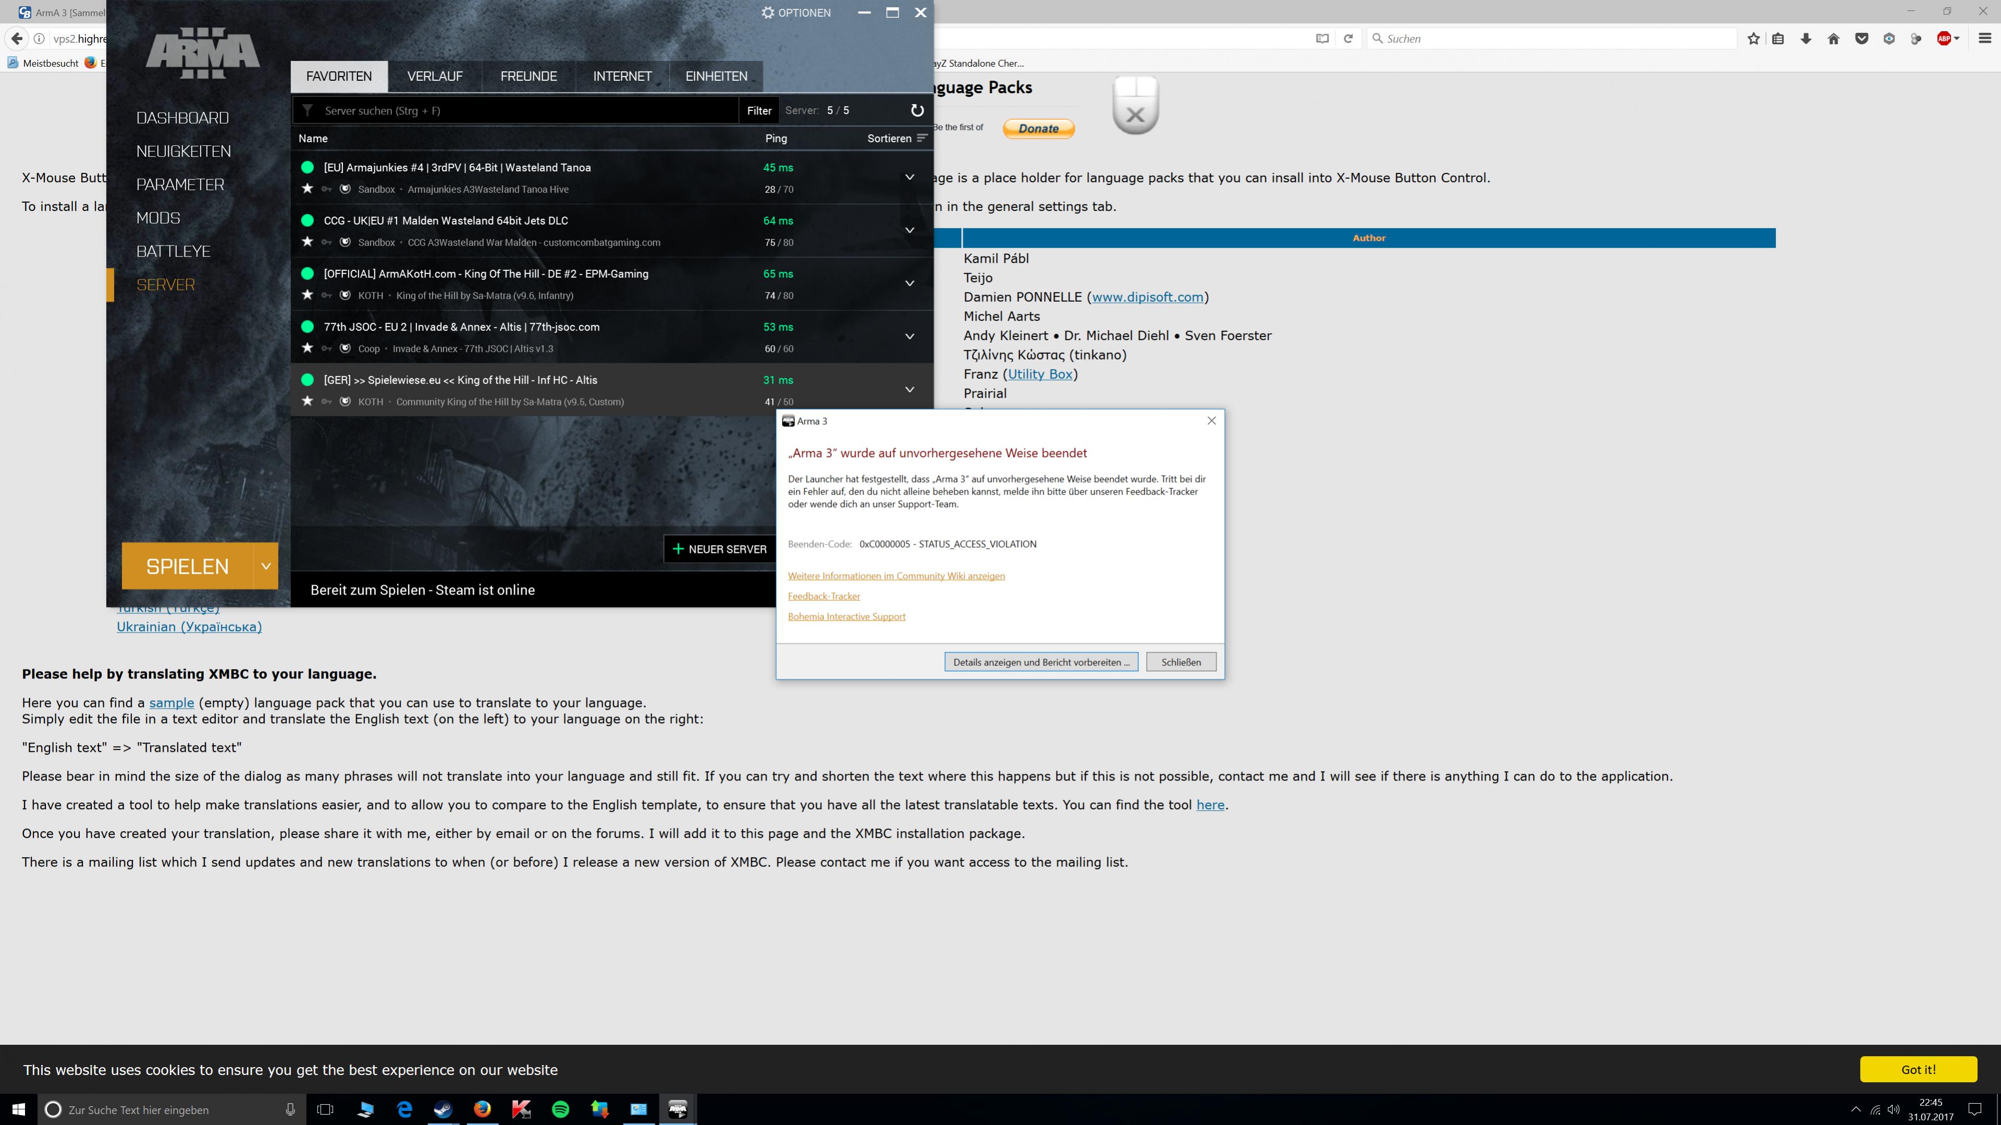Viewport: 2001px width, 1125px height.
Task: Open the Spielen button dropdown arrow
Action: [x=266, y=566]
